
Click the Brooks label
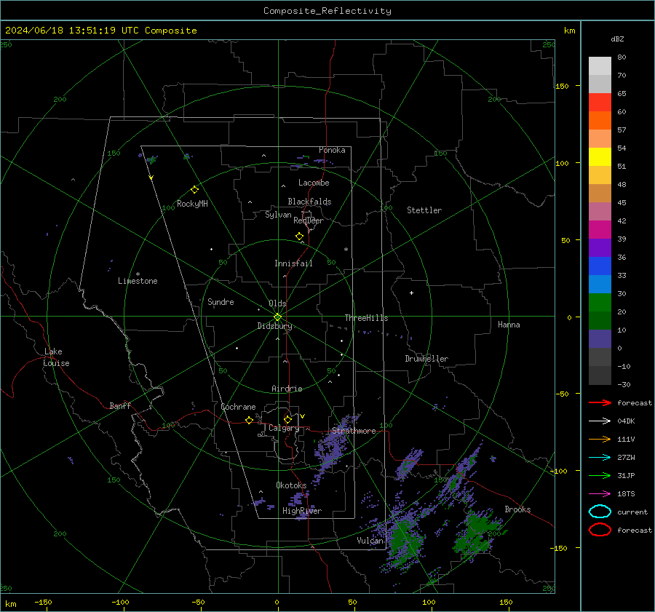pos(517,509)
